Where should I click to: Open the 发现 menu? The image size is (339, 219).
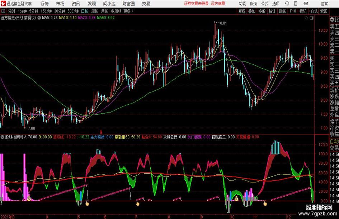(92, 4)
